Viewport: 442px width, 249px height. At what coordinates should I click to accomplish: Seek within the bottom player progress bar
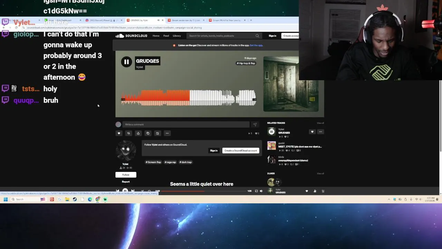(x=204, y=191)
